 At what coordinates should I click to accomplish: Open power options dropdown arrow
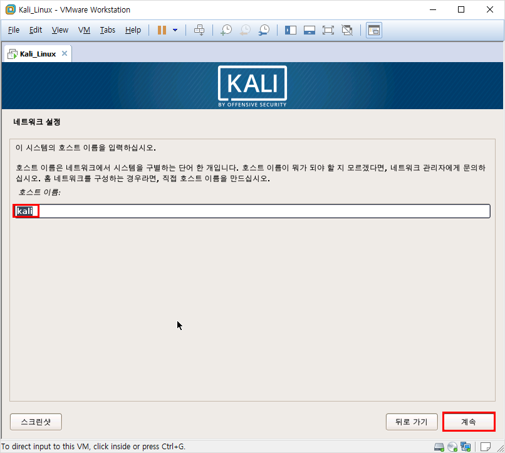pos(175,30)
